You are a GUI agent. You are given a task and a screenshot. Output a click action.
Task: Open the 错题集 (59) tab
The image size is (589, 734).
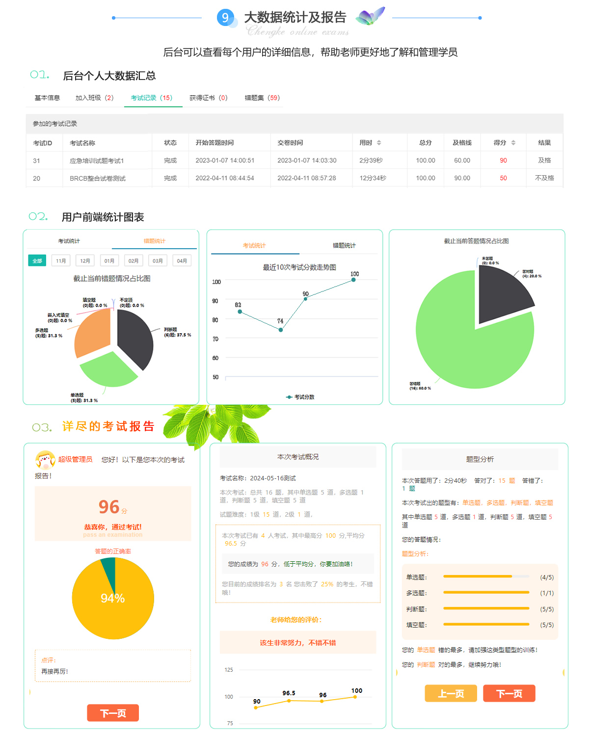pyautogui.click(x=262, y=98)
